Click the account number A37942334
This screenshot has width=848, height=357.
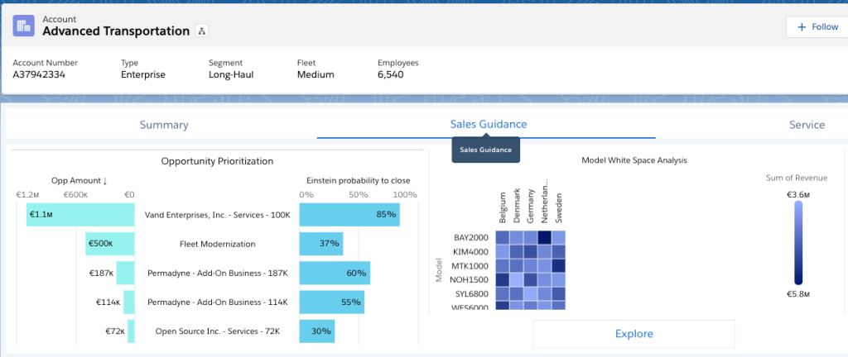point(39,75)
